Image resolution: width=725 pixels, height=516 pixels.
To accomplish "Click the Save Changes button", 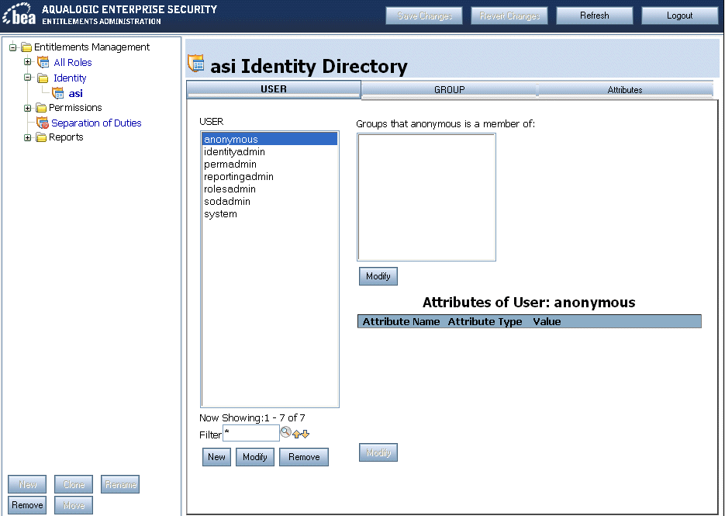I will coord(424,16).
